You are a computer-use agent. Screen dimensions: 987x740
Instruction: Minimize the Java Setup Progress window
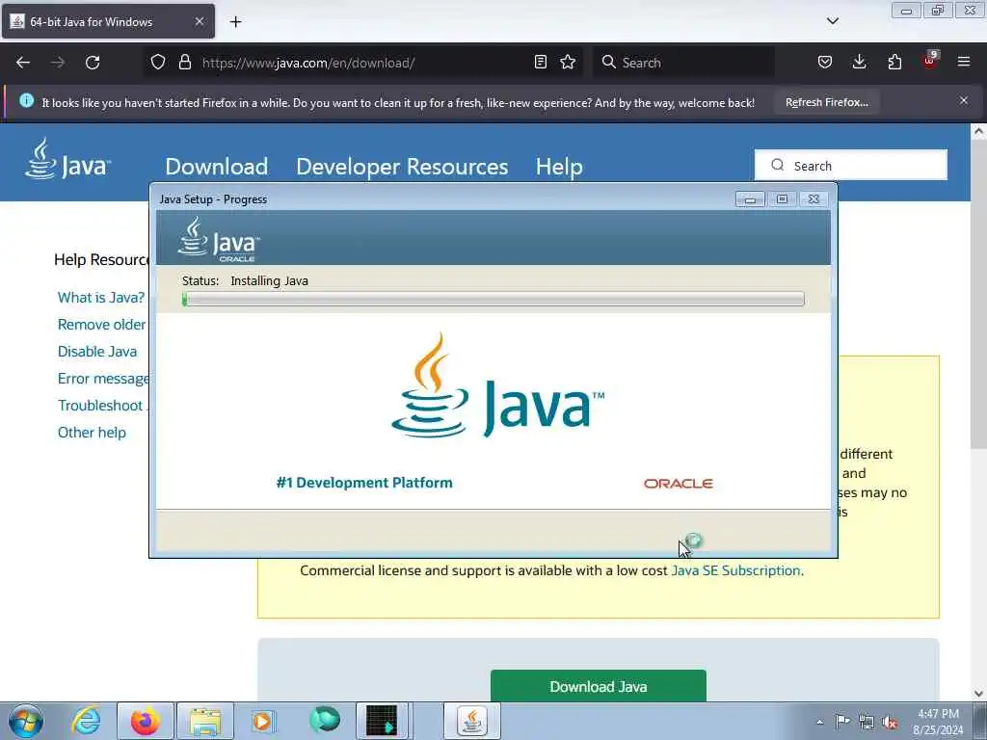tap(750, 199)
